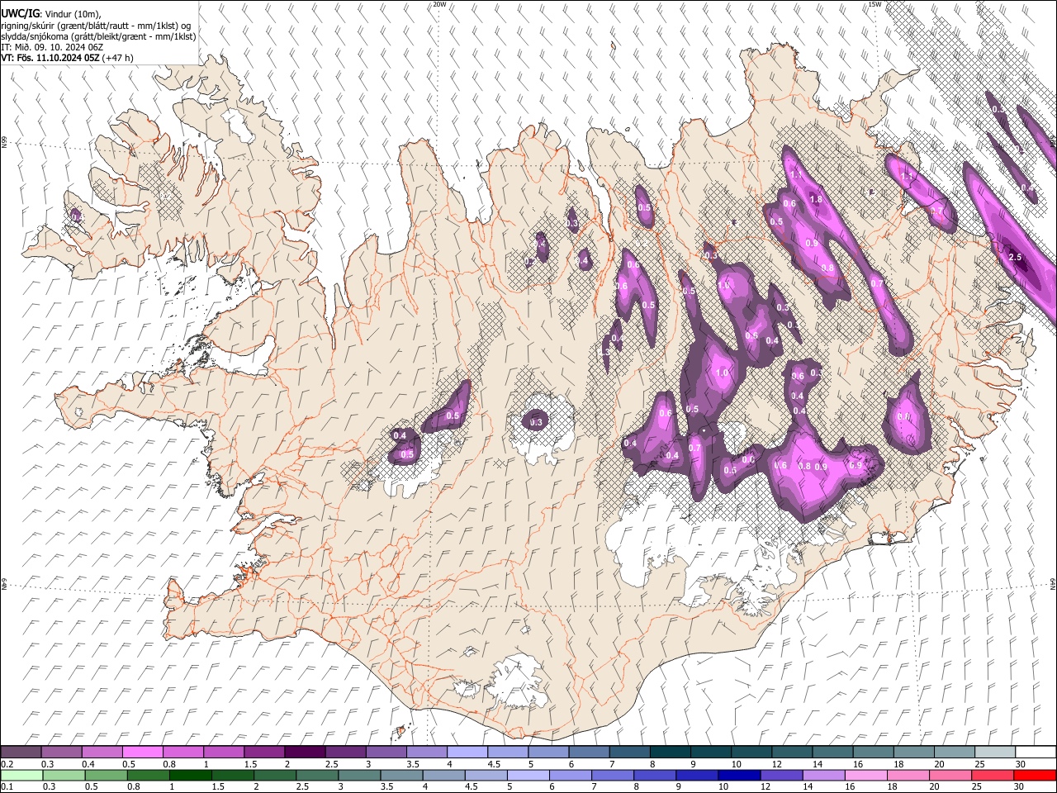This screenshot has width=1057, height=793.
Task: Click the 15W longitude label
Action: (875, 4)
